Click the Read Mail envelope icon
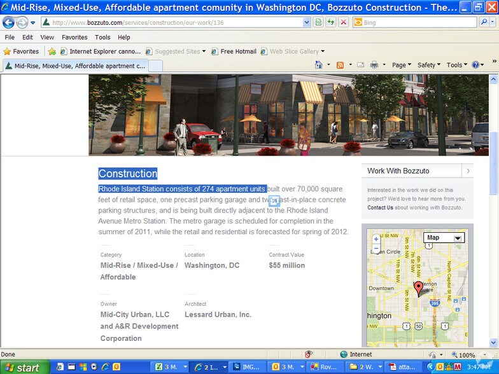The width and height of the screenshot is (499, 374). (x=360, y=65)
